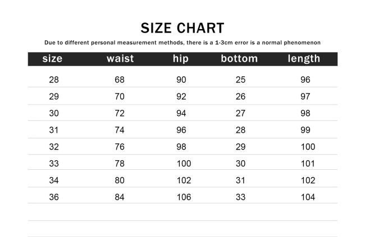Click length value 96 in first row
This screenshot has height=237, width=365.
pyautogui.click(x=305, y=80)
